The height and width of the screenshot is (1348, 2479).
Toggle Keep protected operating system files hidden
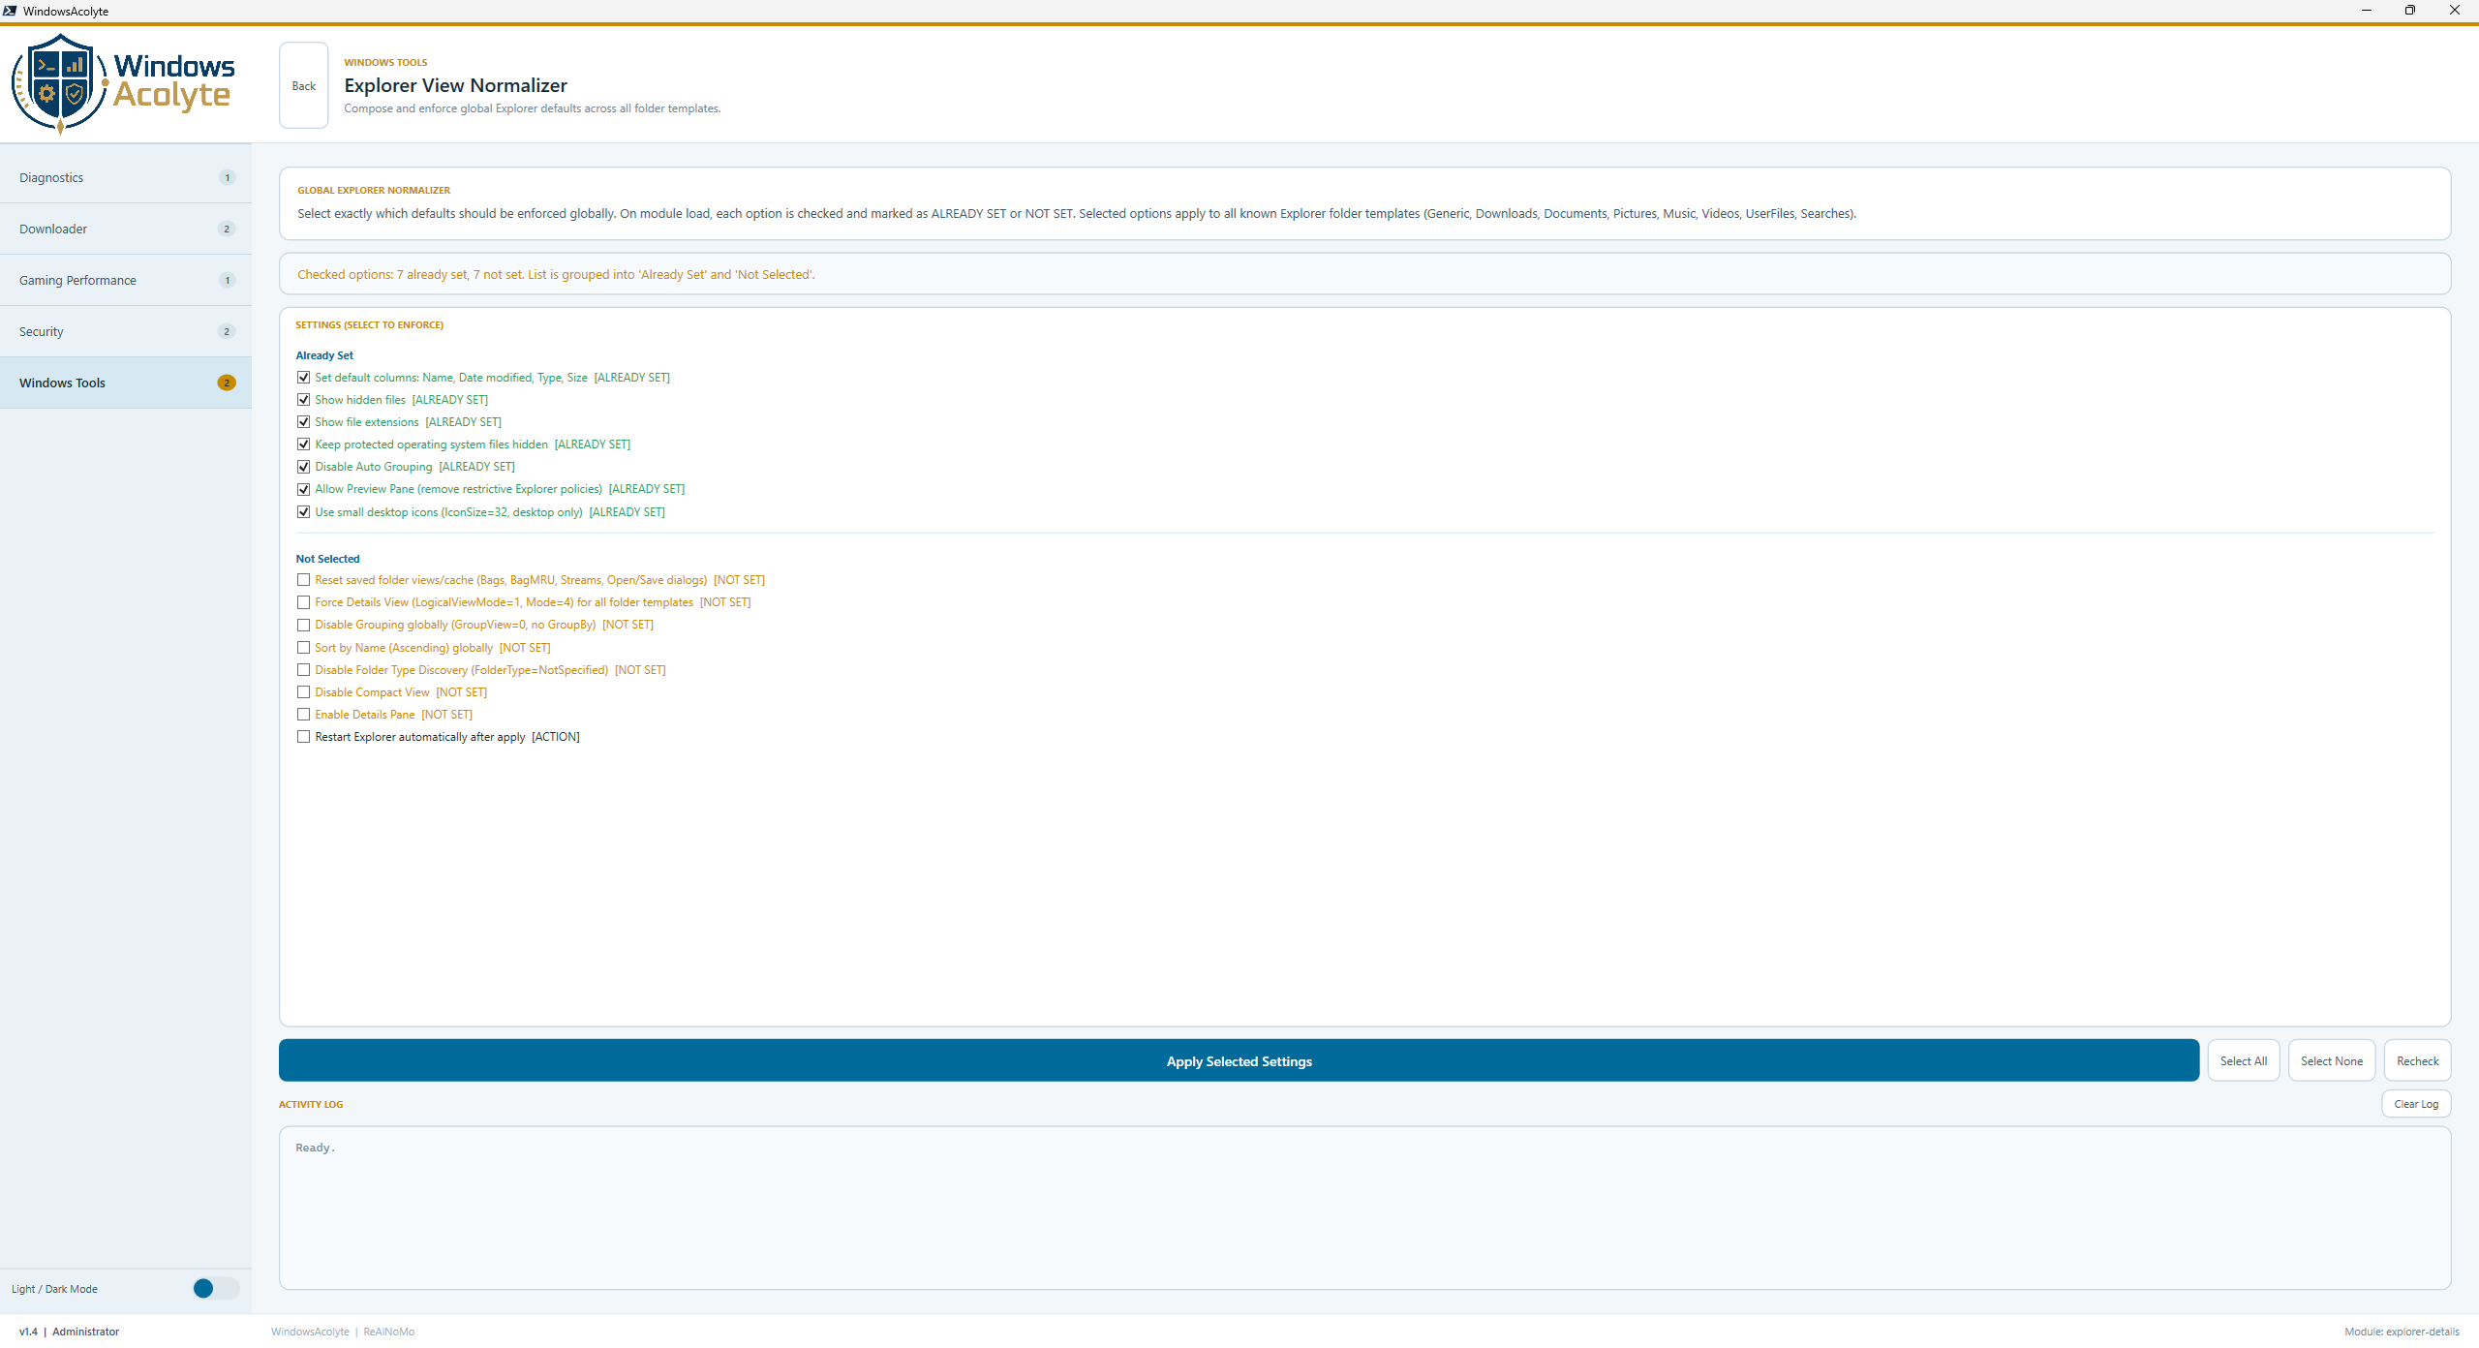pyautogui.click(x=304, y=444)
